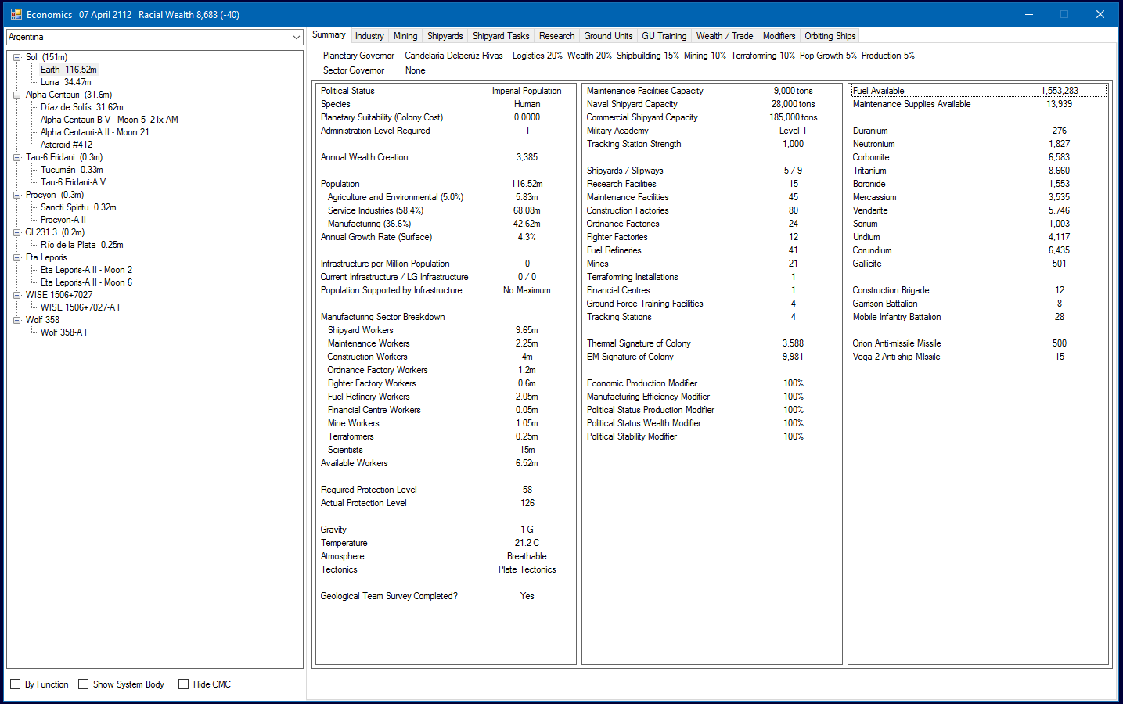The image size is (1123, 704).
Task: Select Asteroid #412 in tree
Action: tap(67, 145)
